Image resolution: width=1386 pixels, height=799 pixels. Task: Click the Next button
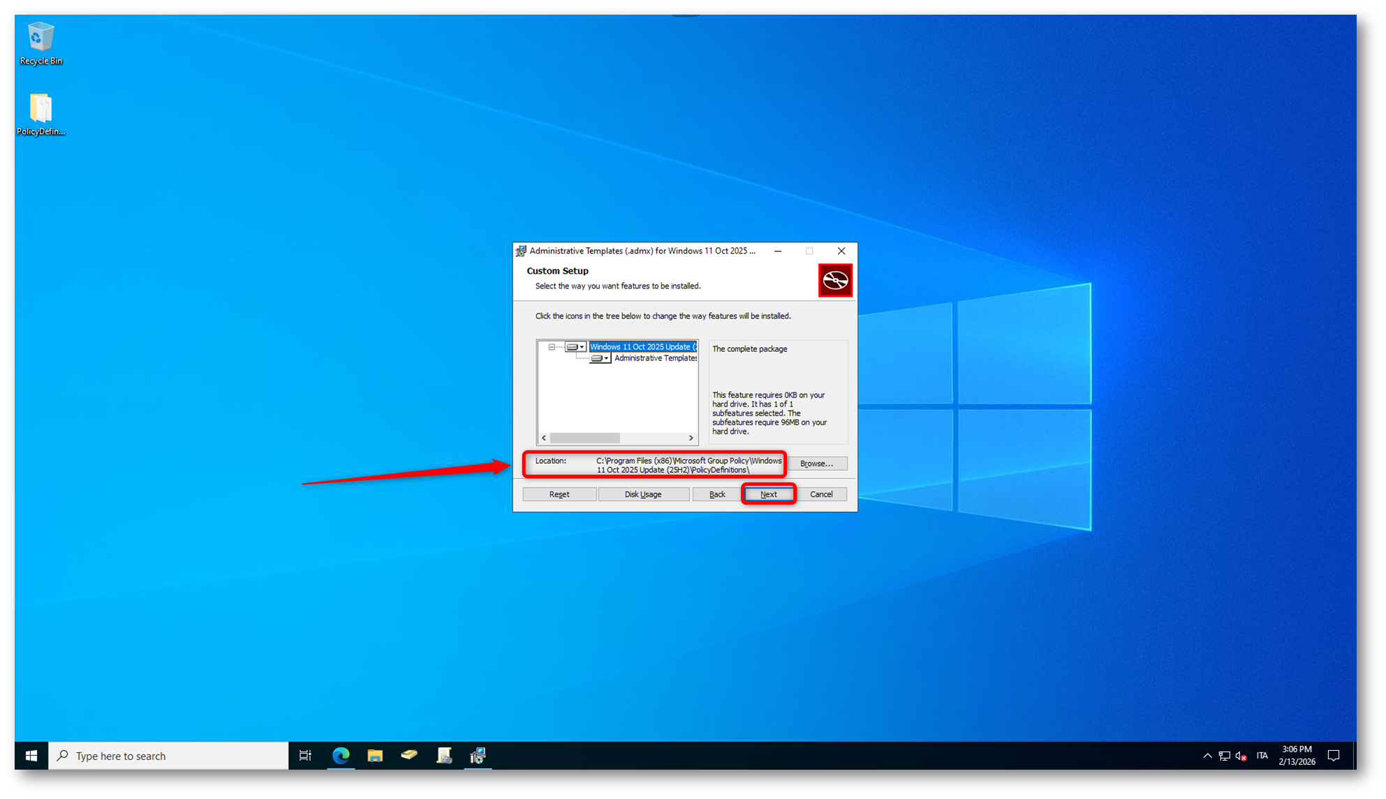click(768, 494)
